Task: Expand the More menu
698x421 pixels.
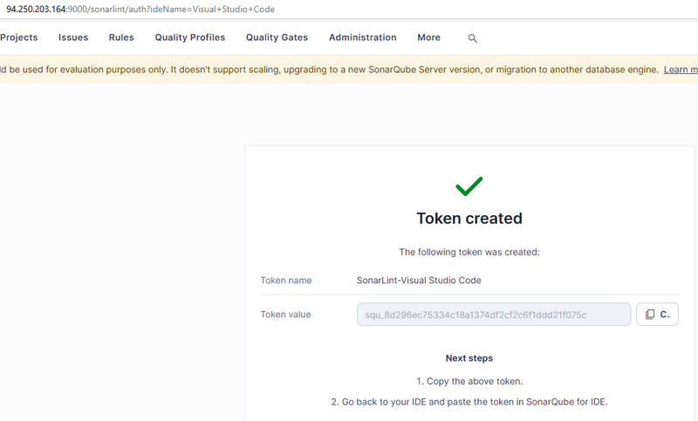Action: tap(428, 37)
